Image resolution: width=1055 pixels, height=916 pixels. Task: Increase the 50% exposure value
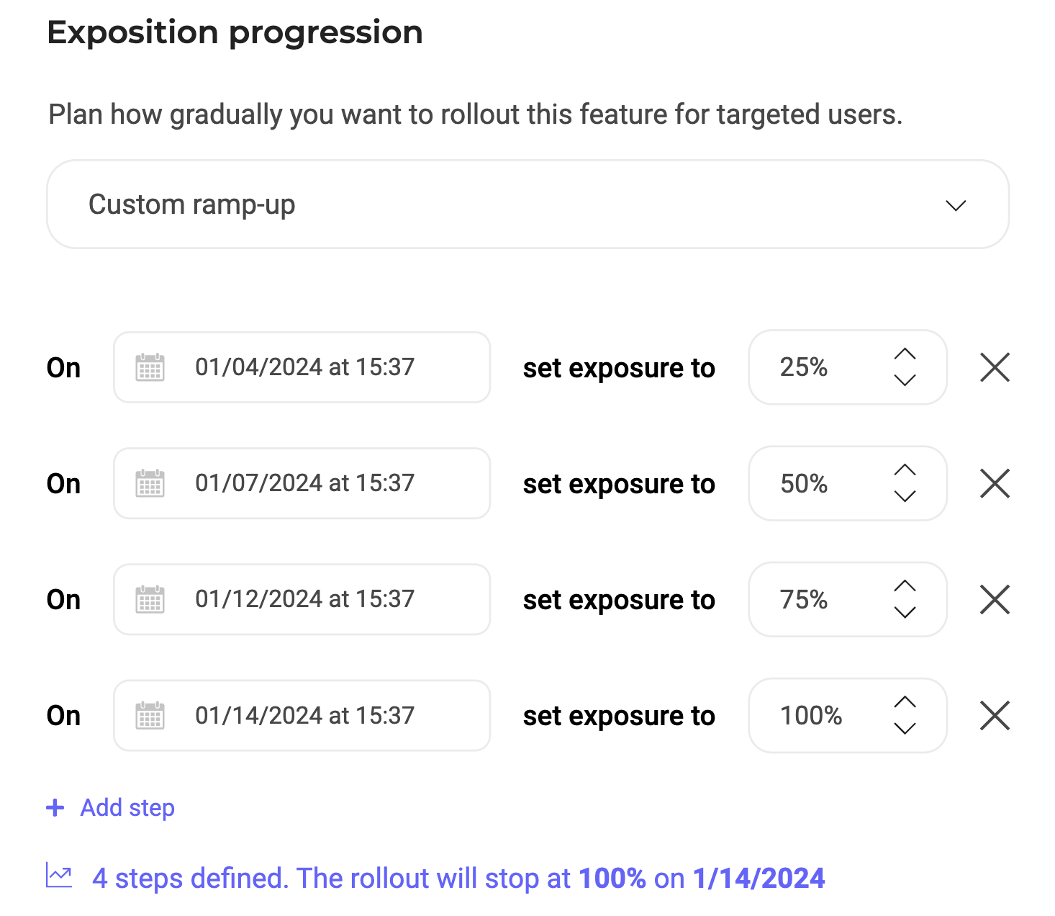[x=905, y=470]
